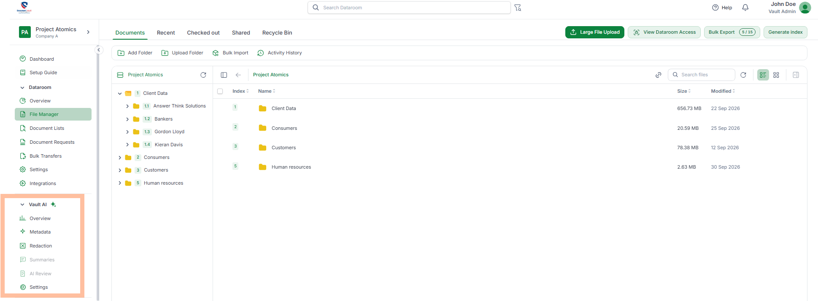Expand the Bankers folder

[x=127, y=119]
